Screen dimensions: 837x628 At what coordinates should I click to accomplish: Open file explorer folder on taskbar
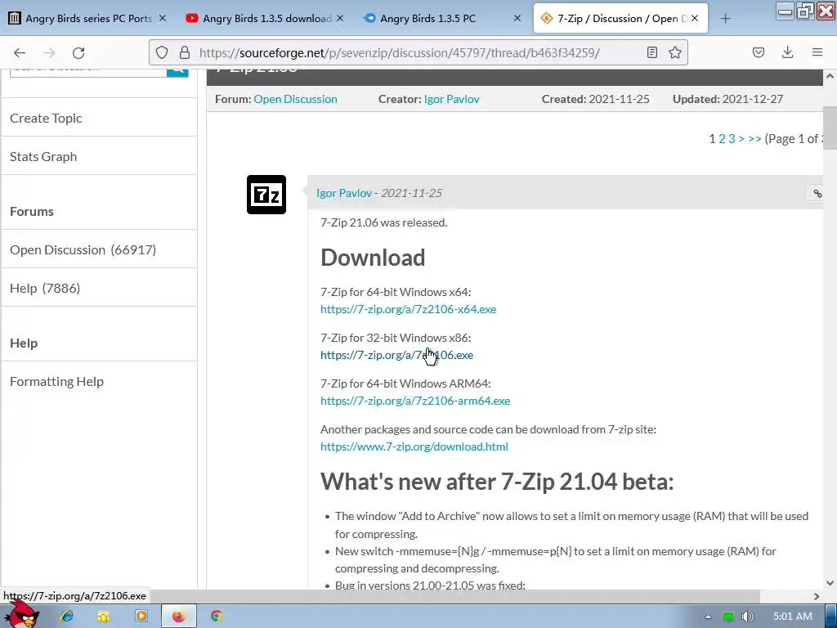tap(104, 617)
